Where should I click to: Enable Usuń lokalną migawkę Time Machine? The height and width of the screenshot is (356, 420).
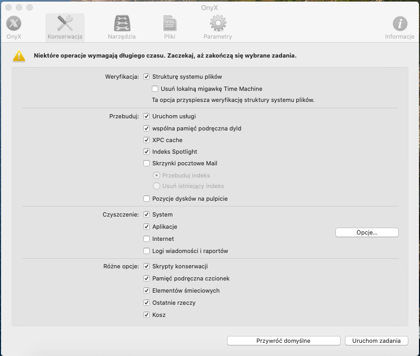tap(155, 89)
